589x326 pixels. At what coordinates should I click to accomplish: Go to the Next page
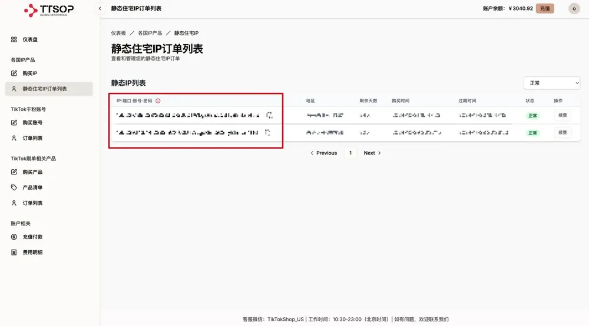point(372,153)
